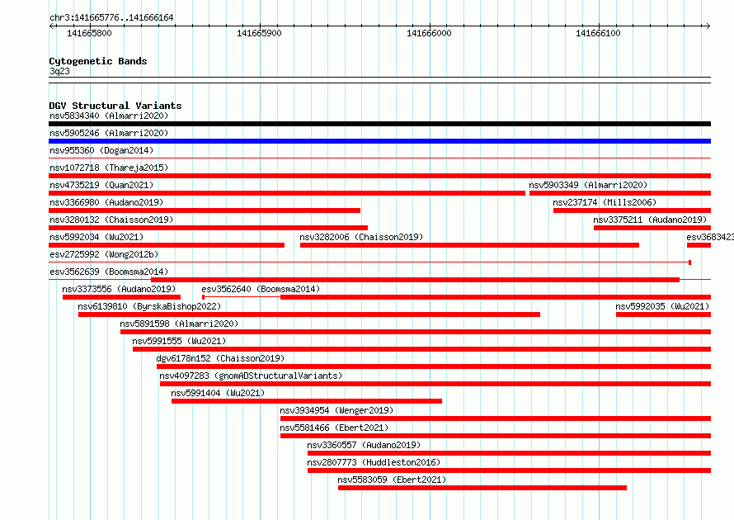This screenshot has width=734, height=520.
Task: Select the cut-off esv3683423 label
Action: 709,237
